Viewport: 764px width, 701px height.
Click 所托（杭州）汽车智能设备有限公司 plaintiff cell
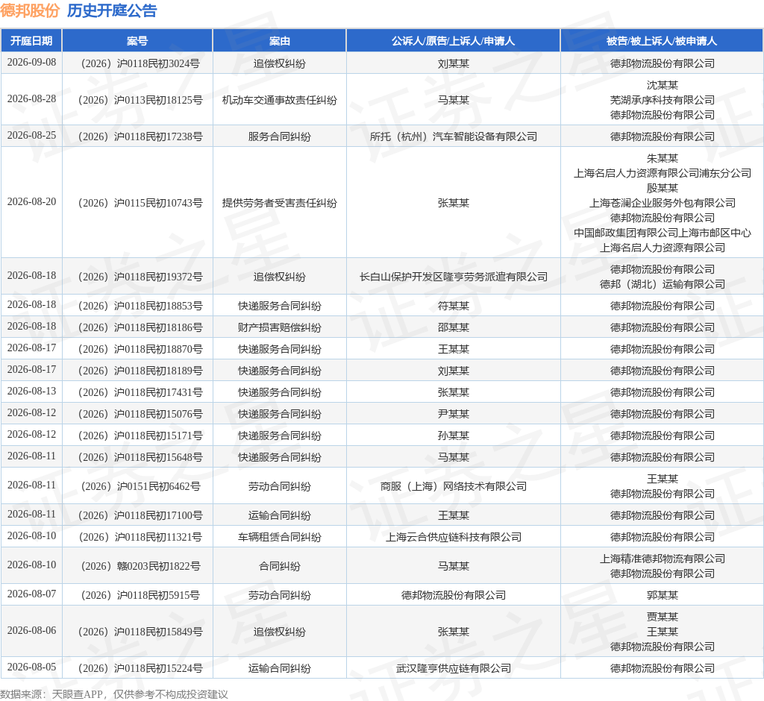pos(453,136)
